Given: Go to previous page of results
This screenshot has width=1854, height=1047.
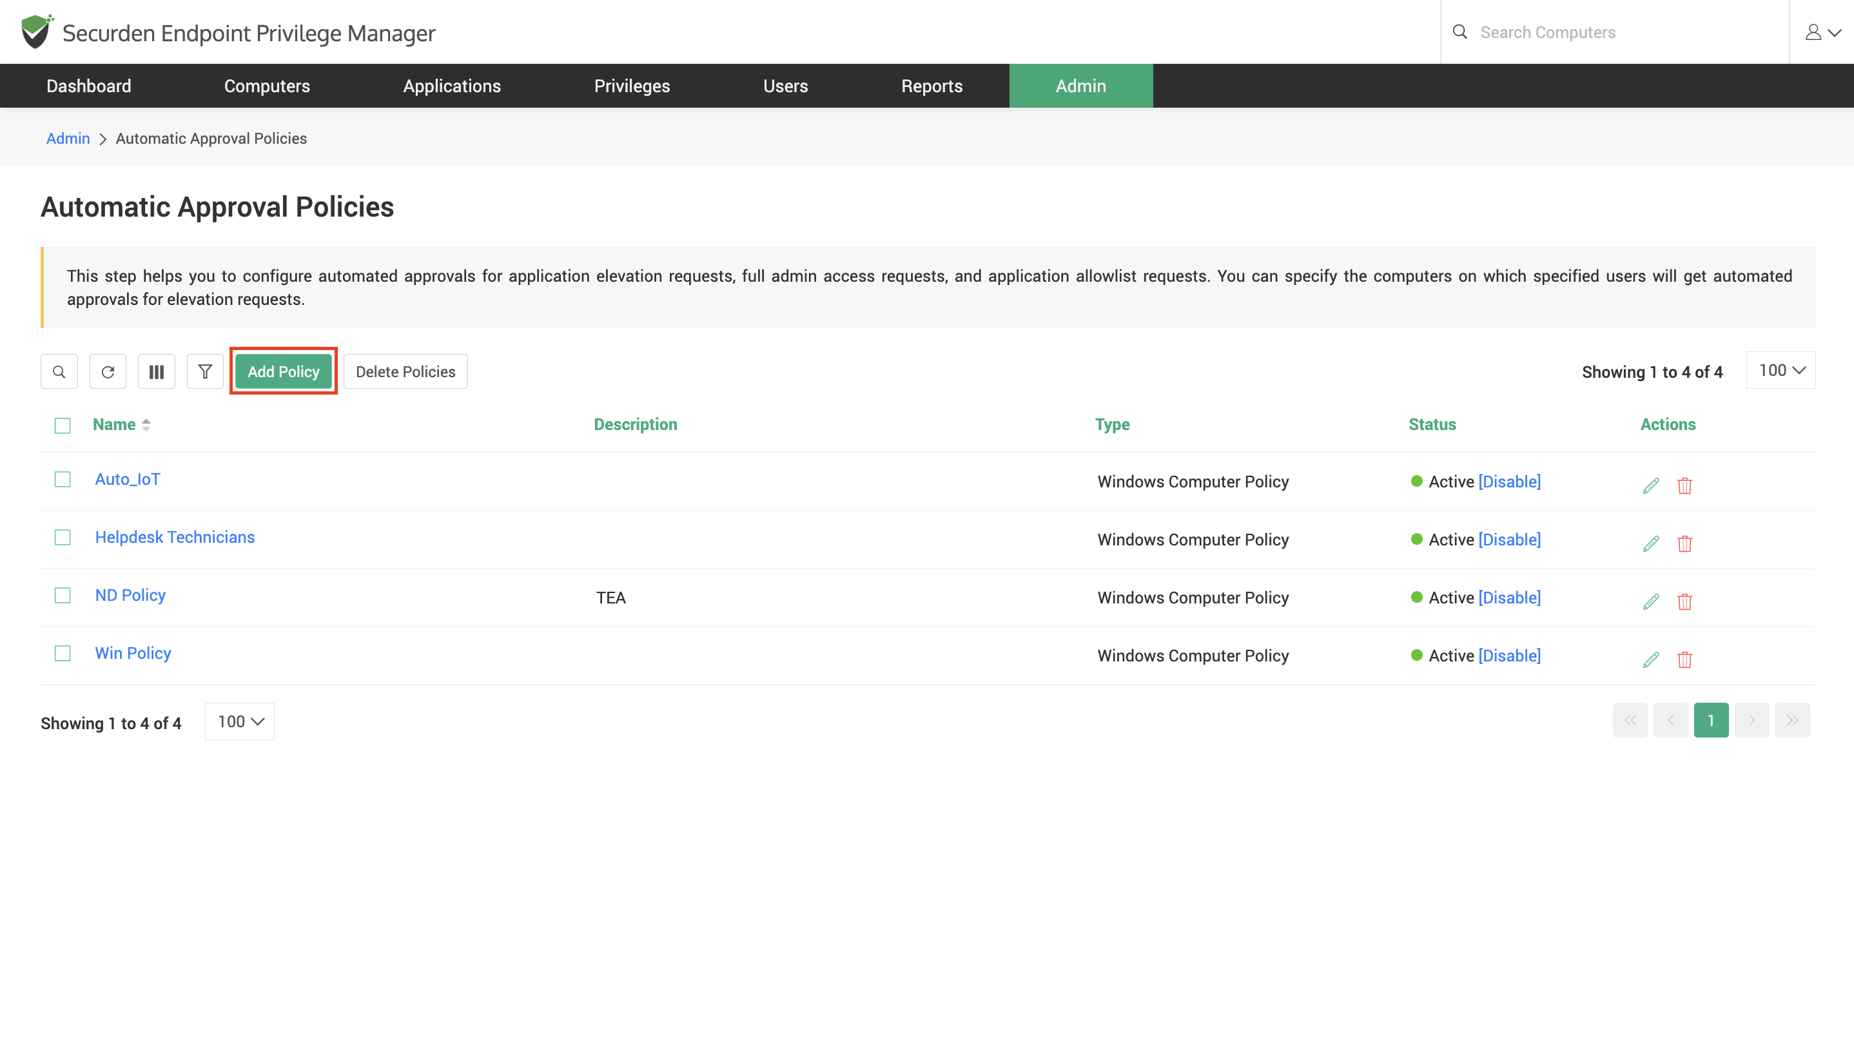Looking at the screenshot, I should (1670, 720).
